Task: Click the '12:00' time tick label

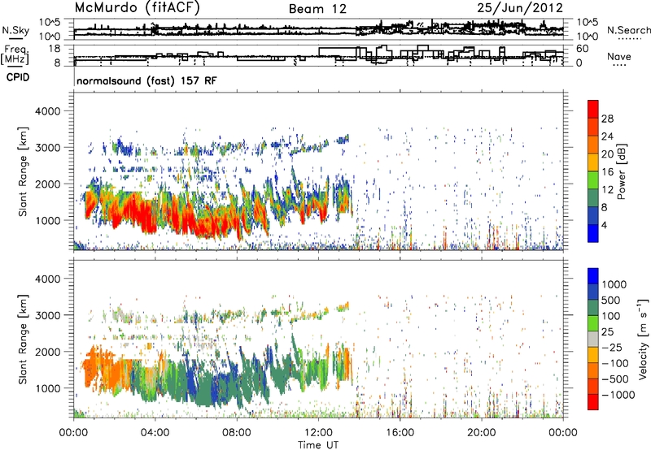Action: tap(318, 433)
